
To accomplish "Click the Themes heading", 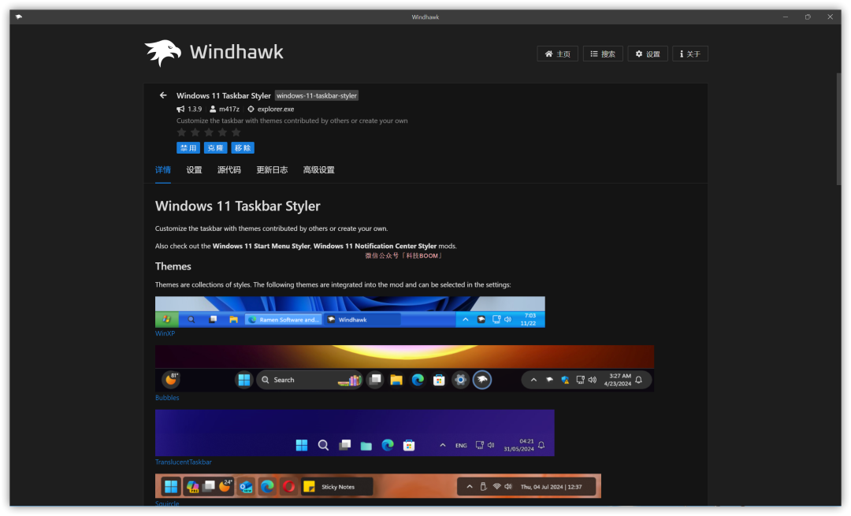I will coord(173,266).
